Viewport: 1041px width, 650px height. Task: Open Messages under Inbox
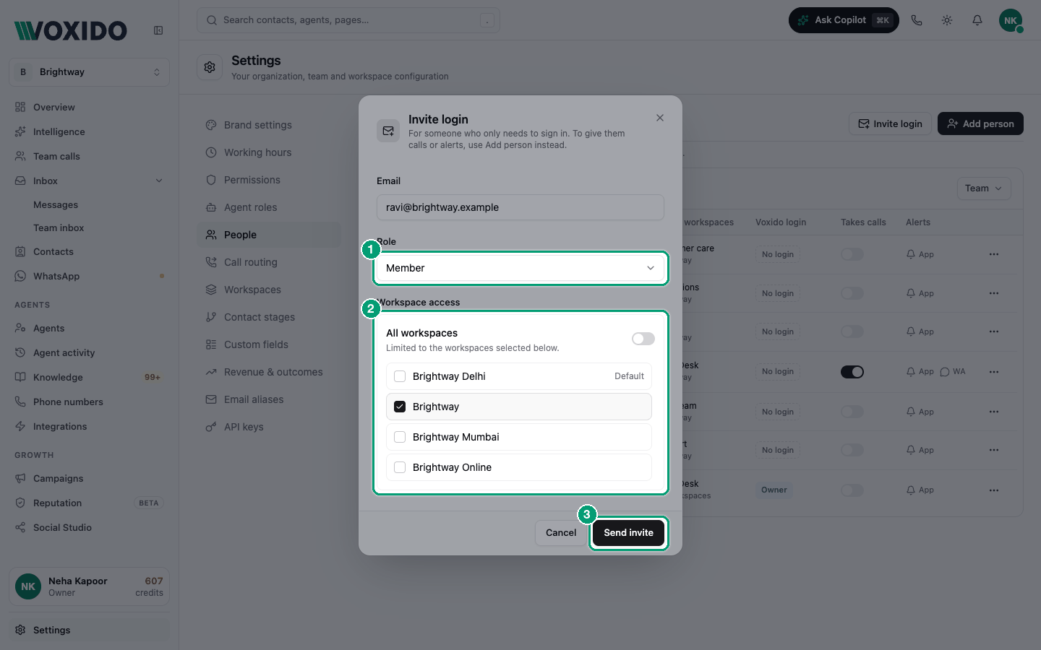point(56,205)
